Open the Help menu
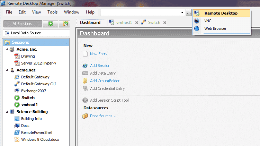Viewport: 260px width, 146px height. (x=90, y=12)
